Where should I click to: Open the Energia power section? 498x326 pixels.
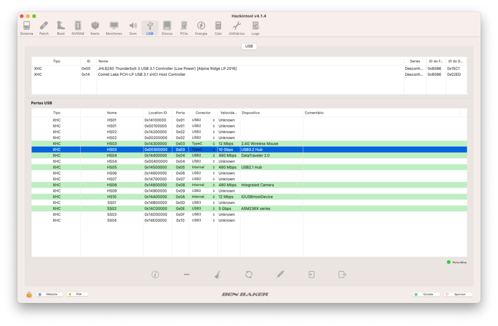pos(201,28)
